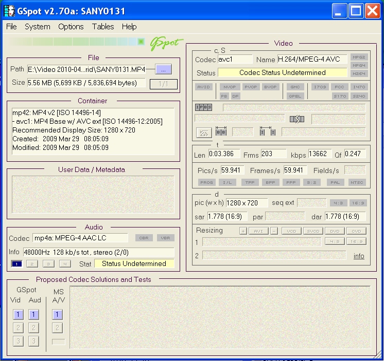
Task: Click the IPBS frame type icon
Action: [x=203, y=107]
